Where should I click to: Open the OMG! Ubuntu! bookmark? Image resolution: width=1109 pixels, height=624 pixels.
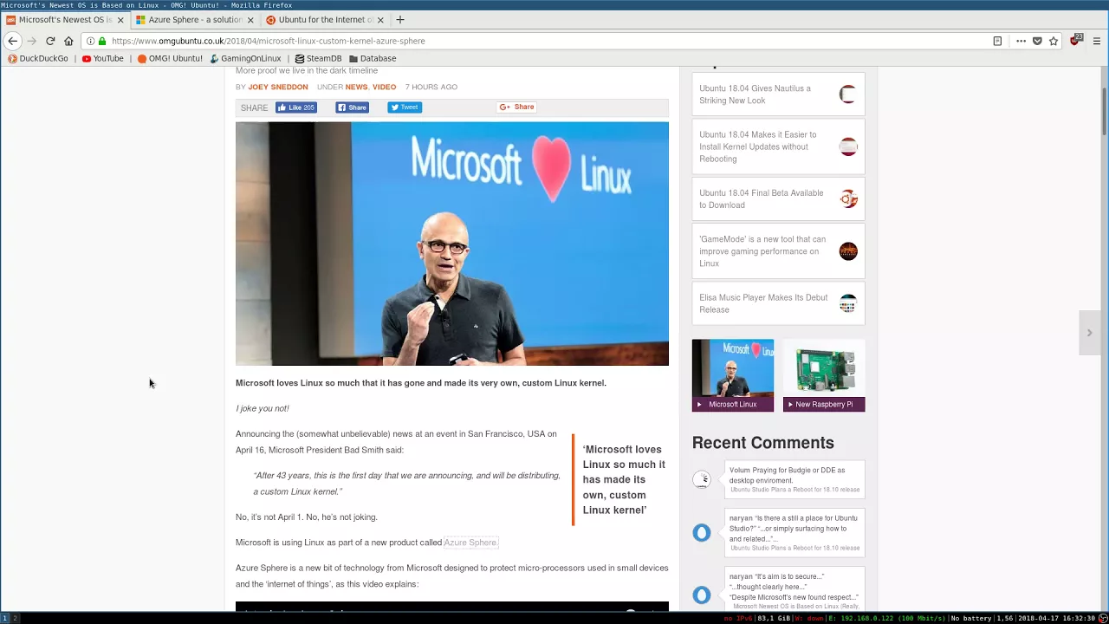(170, 58)
